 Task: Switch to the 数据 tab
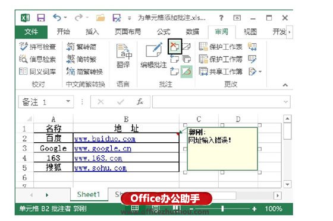(193, 32)
